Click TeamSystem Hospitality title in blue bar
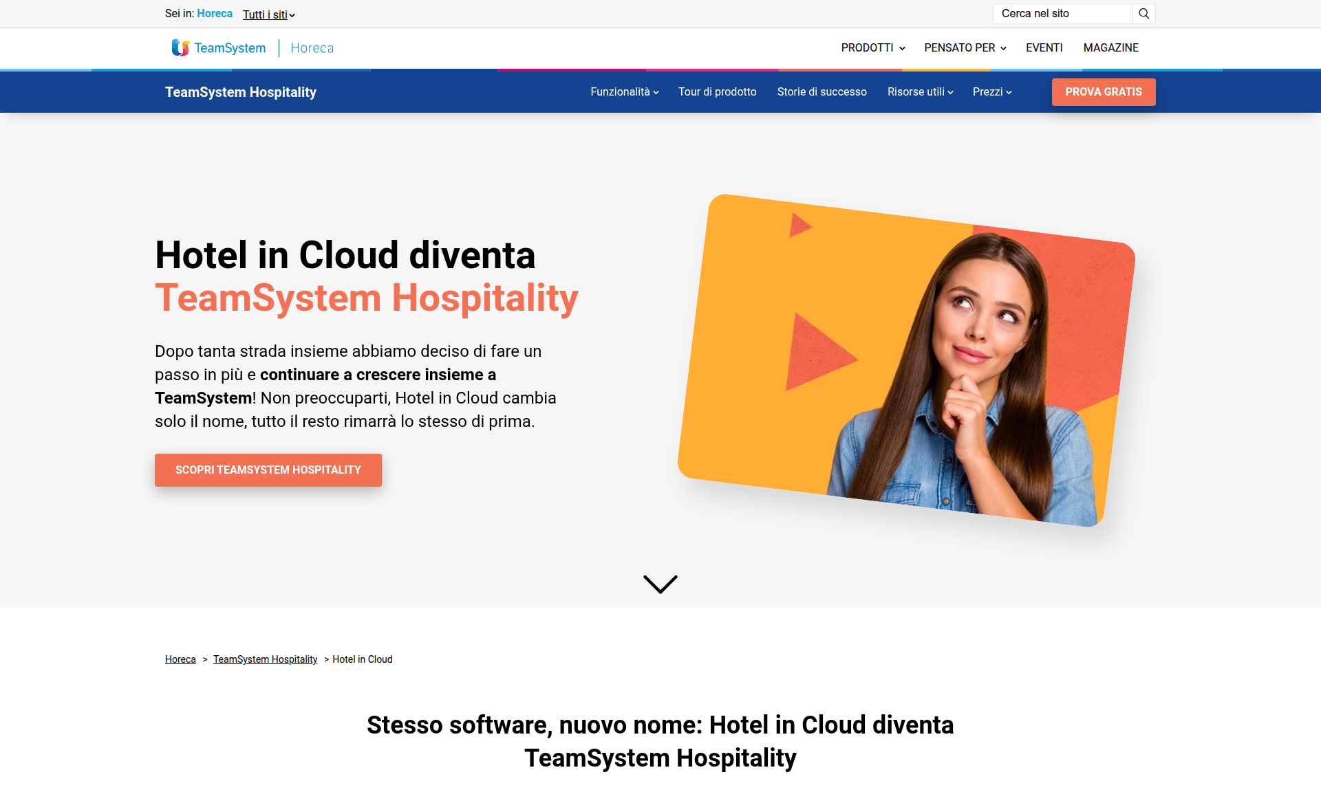 (241, 92)
